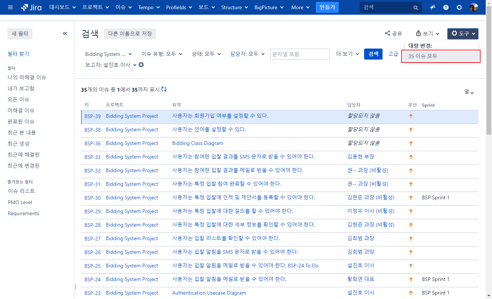Remove the 보고자 filter criterion
The height and width of the screenshot is (299, 492).
(x=141, y=65)
